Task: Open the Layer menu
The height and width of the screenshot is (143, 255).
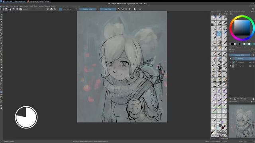Action: (x=21, y=6)
